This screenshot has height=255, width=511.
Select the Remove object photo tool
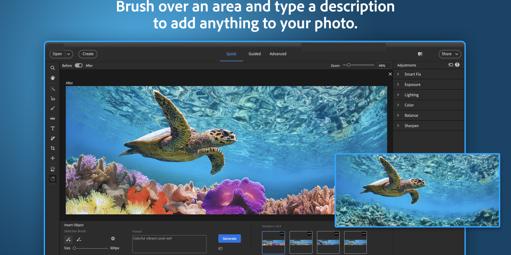(52, 169)
